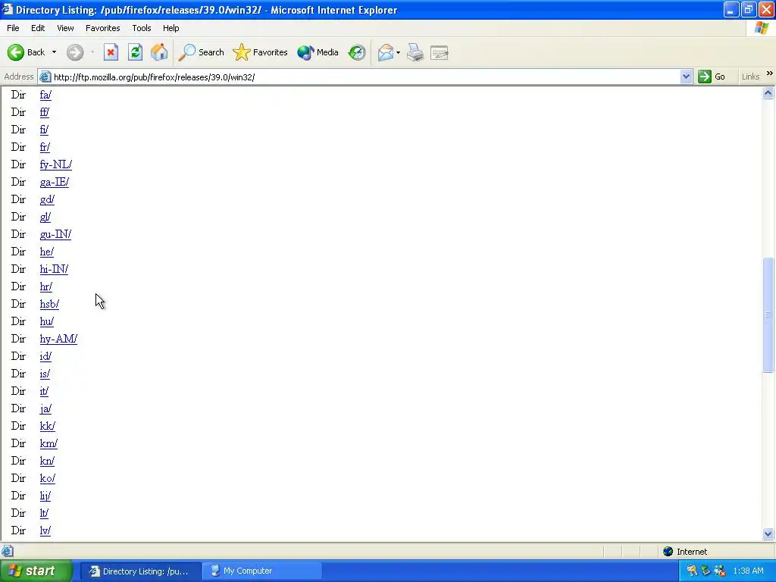Click the Internet zone globe in status bar

click(x=668, y=552)
